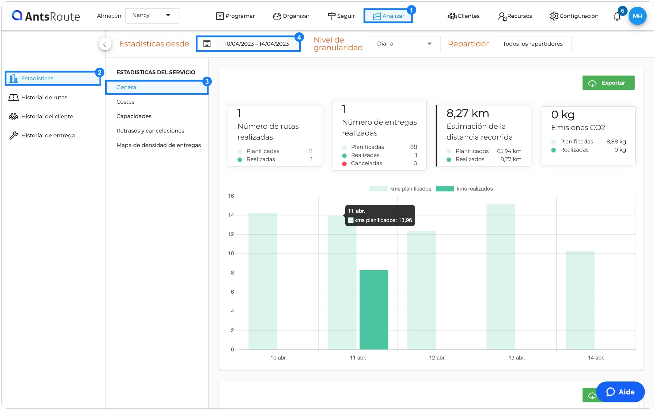Click the green Exportar button
The width and height of the screenshot is (655, 410).
[608, 83]
